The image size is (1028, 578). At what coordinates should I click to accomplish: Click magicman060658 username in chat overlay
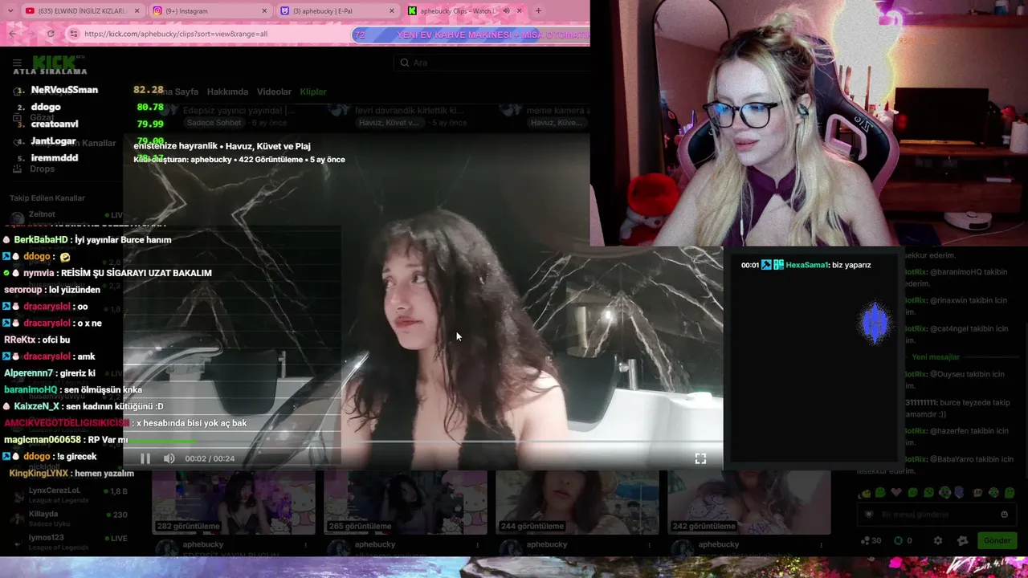coord(43,440)
